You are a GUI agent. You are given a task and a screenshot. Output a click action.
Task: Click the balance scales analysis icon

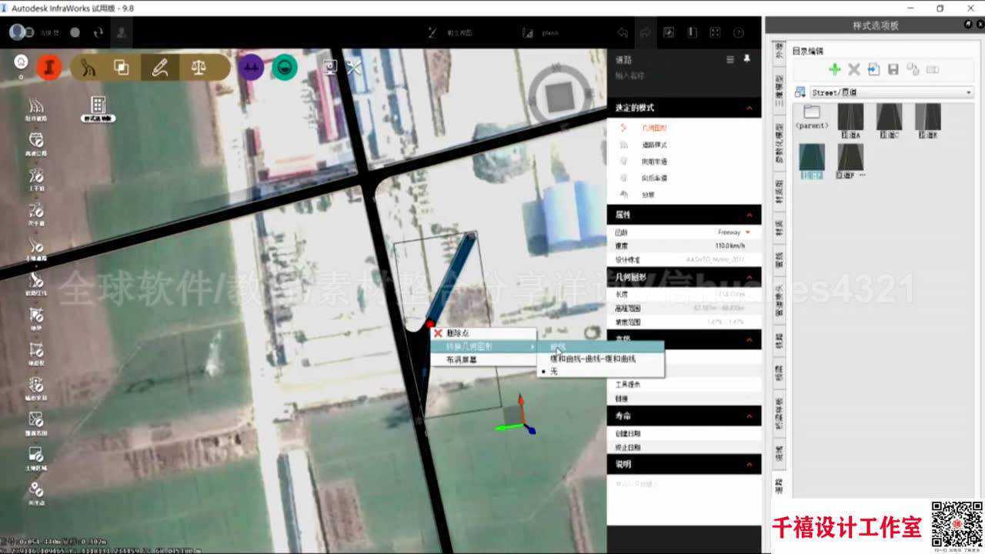click(x=199, y=68)
